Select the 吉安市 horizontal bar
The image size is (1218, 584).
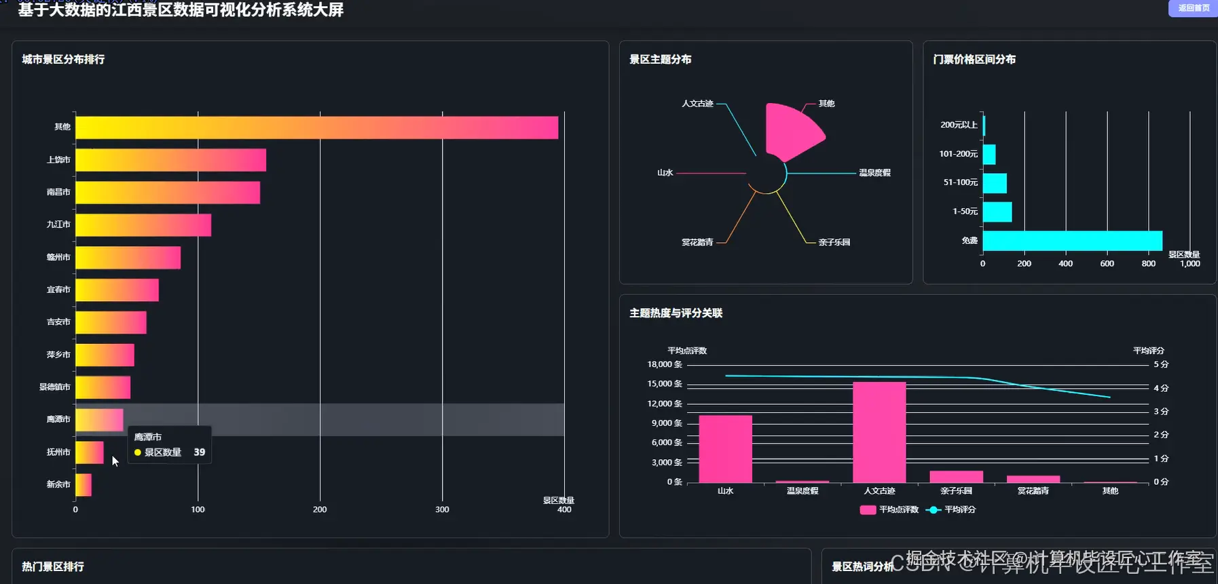pos(111,323)
